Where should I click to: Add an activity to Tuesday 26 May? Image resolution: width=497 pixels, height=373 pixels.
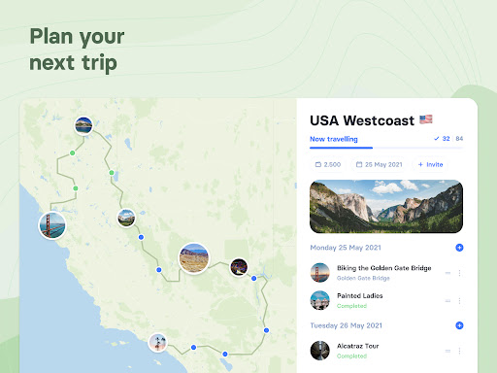click(459, 325)
